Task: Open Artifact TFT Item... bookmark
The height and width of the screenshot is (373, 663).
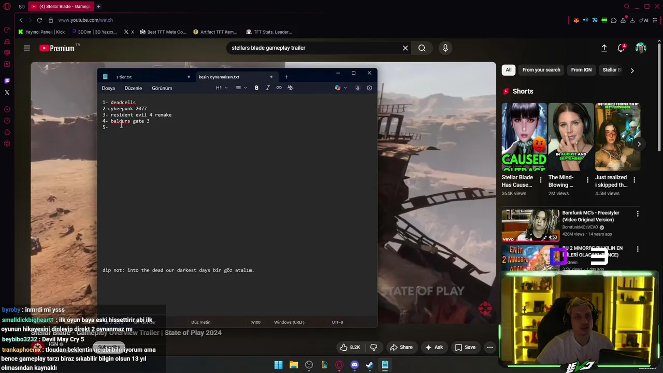Action: 215,32
